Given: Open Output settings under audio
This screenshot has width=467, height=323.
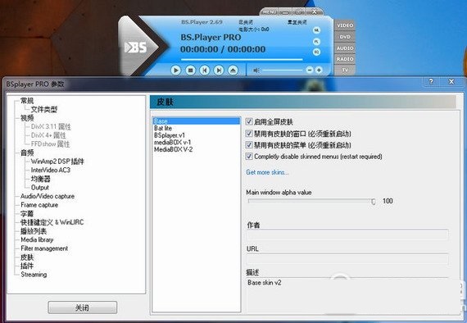Looking at the screenshot, I should point(40,188).
